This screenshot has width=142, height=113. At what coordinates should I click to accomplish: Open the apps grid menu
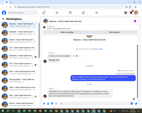click(x=126, y=13)
